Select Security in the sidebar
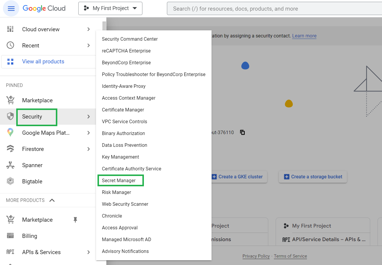382x265 pixels. pyautogui.click(x=32, y=116)
